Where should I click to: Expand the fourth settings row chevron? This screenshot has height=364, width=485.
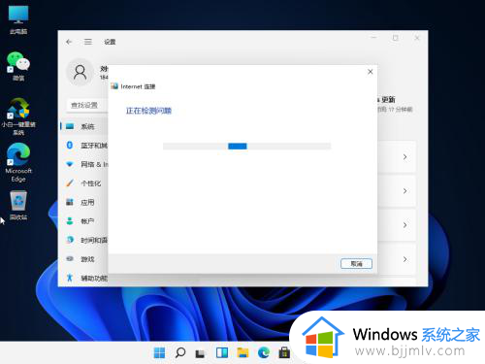click(x=404, y=259)
